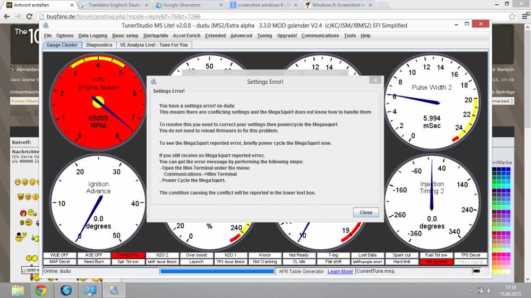The width and height of the screenshot is (531, 298).
Task: Open the Learn More link
Action: pyautogui.click(x=340, y=271)
